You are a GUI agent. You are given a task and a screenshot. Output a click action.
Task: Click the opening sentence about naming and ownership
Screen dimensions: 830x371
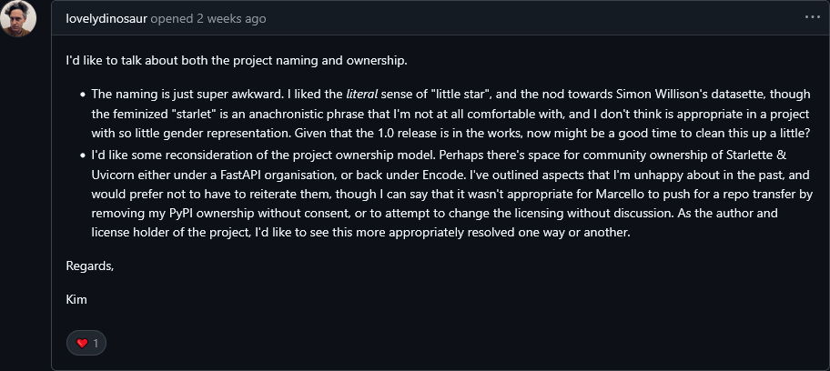coord(237,62)
